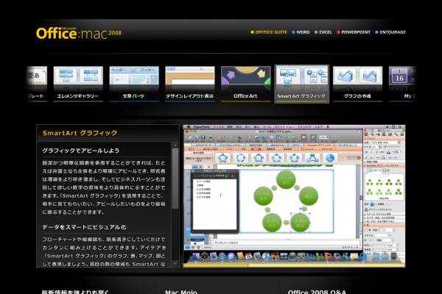Enable the shadow checkbox in Toolbox

click(366, 230)
